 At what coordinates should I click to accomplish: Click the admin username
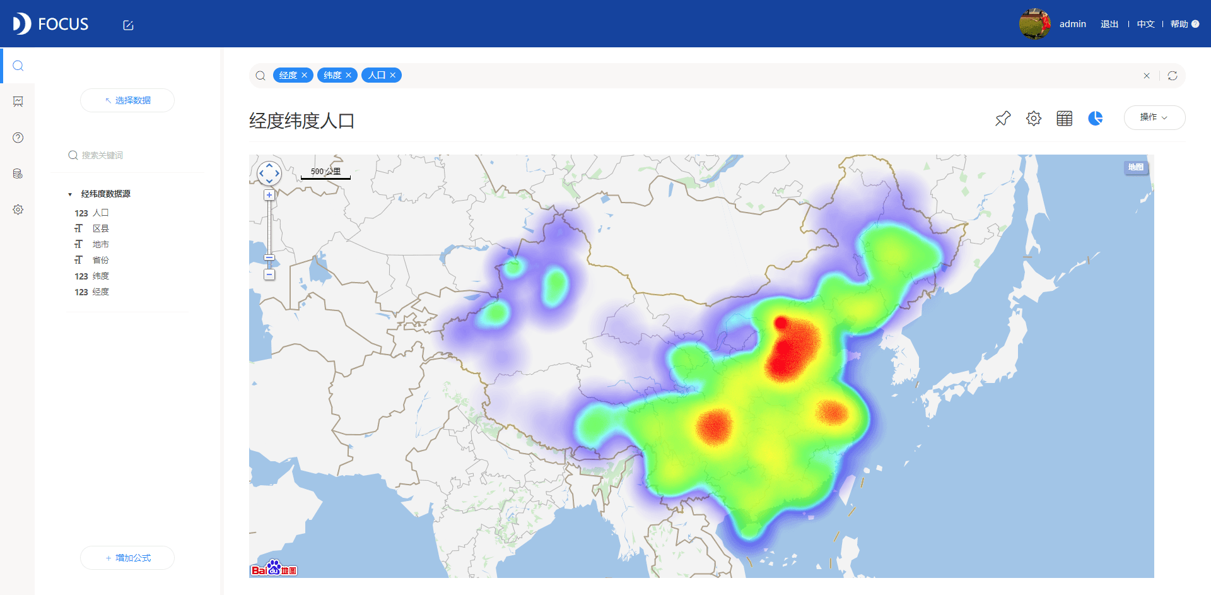[x=1072, y=24]
